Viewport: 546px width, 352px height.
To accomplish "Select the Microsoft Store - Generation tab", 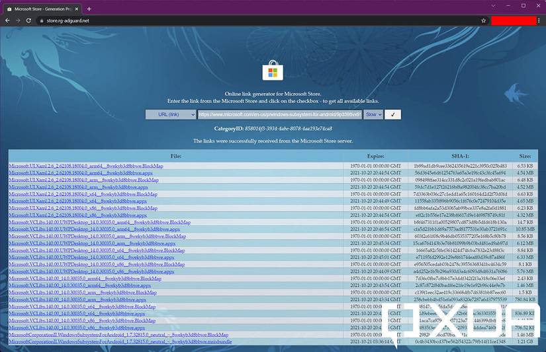I will pos(42,9).
